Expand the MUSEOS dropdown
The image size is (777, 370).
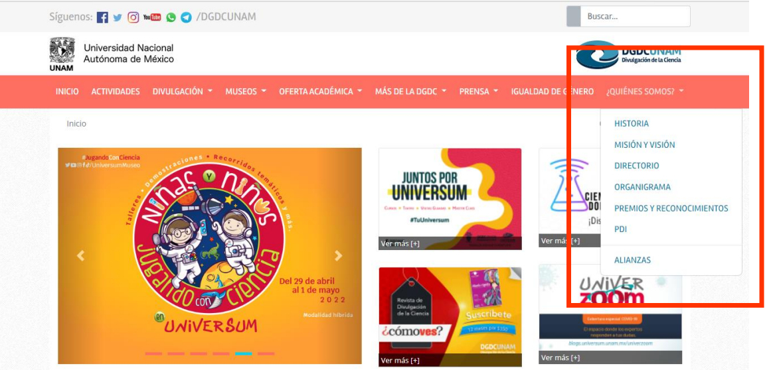(x=246, y=92)
